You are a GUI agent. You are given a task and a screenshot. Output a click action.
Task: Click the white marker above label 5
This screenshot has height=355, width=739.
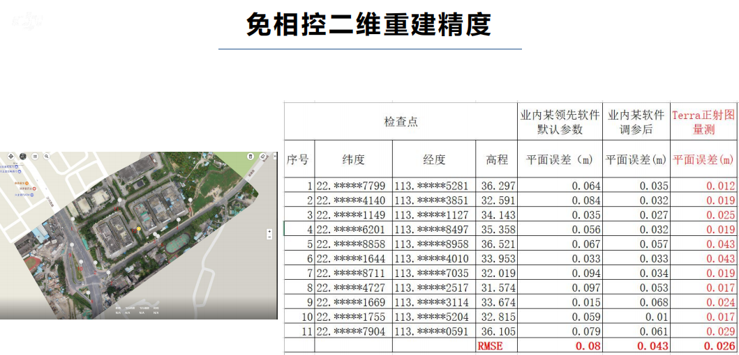pyautogui.click(x=190, y=200)
